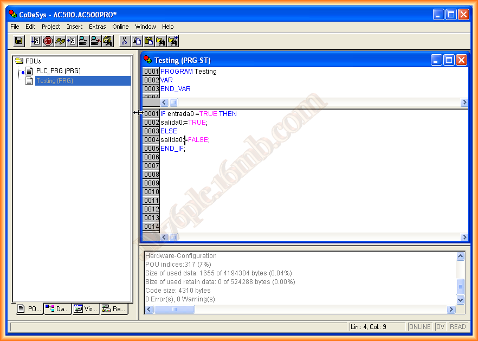The height and width of the screenshot is (341, 478).
Task: Click the Copy icon in the toolbar
Action: [137, 41]
